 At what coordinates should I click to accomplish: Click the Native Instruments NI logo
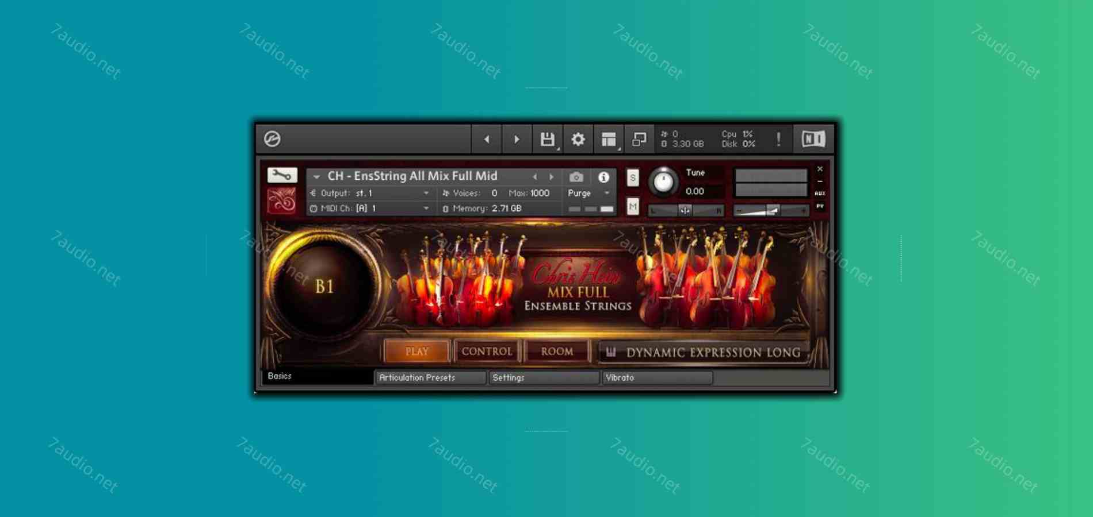(x=813, y=139)
